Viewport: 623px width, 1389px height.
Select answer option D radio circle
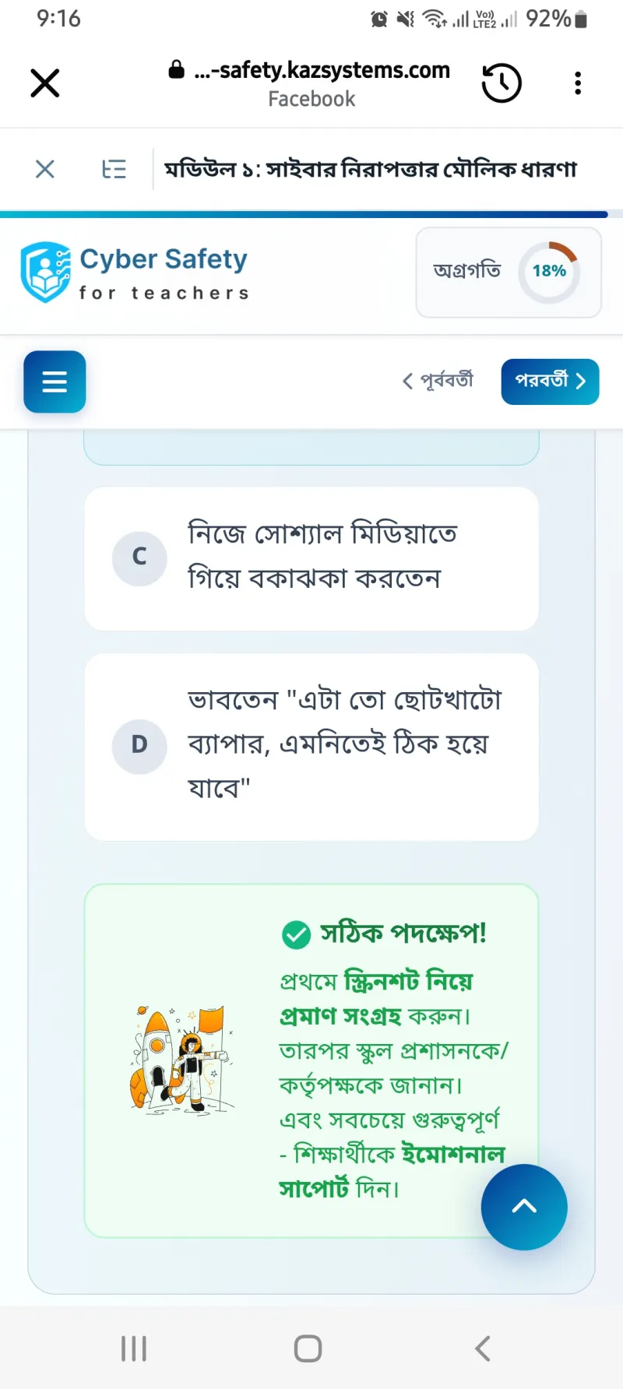pos(139,744)
